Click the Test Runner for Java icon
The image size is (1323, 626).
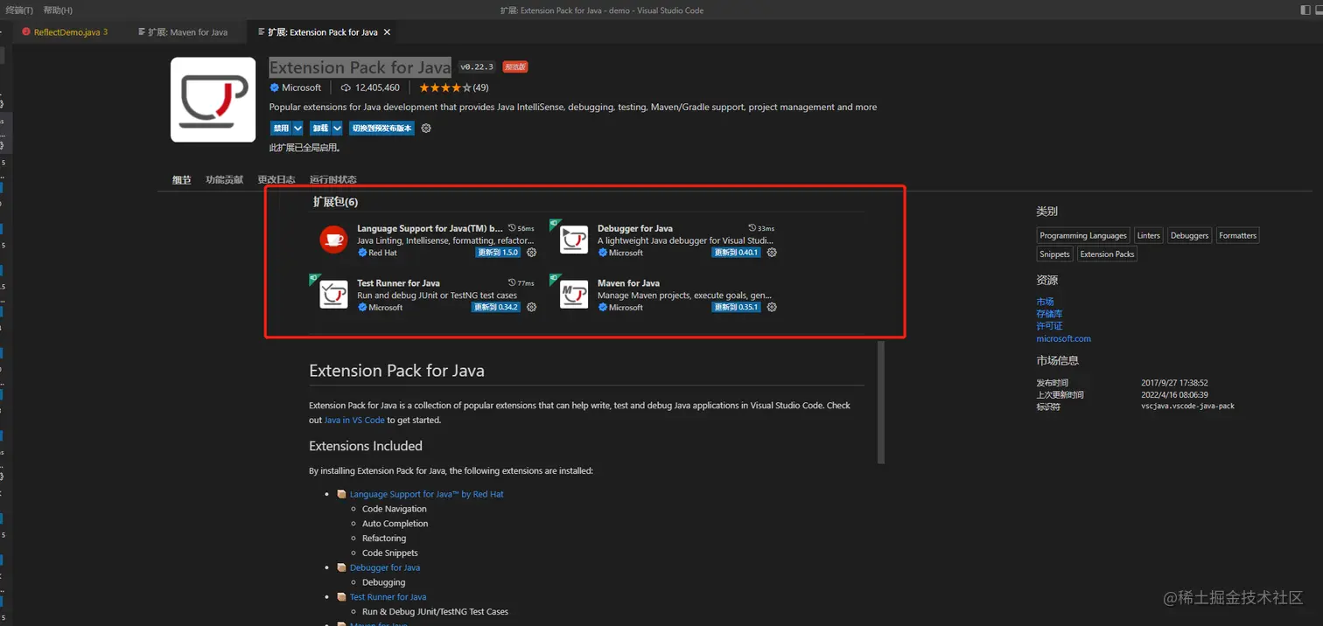coord(333,295)
